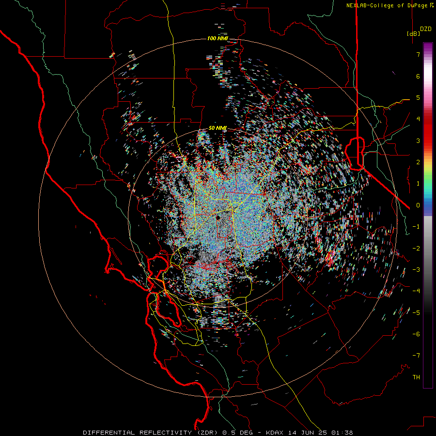Click the Differential Reflectivity caption at bottom
The image size is (436, 436).
pyautogui.click(x=218, y=433)
